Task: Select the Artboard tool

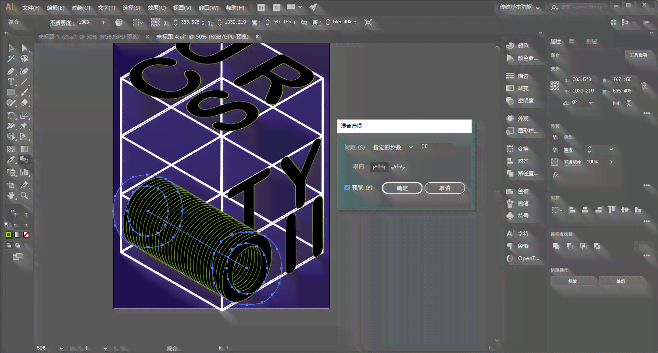Action: (11, 185)
